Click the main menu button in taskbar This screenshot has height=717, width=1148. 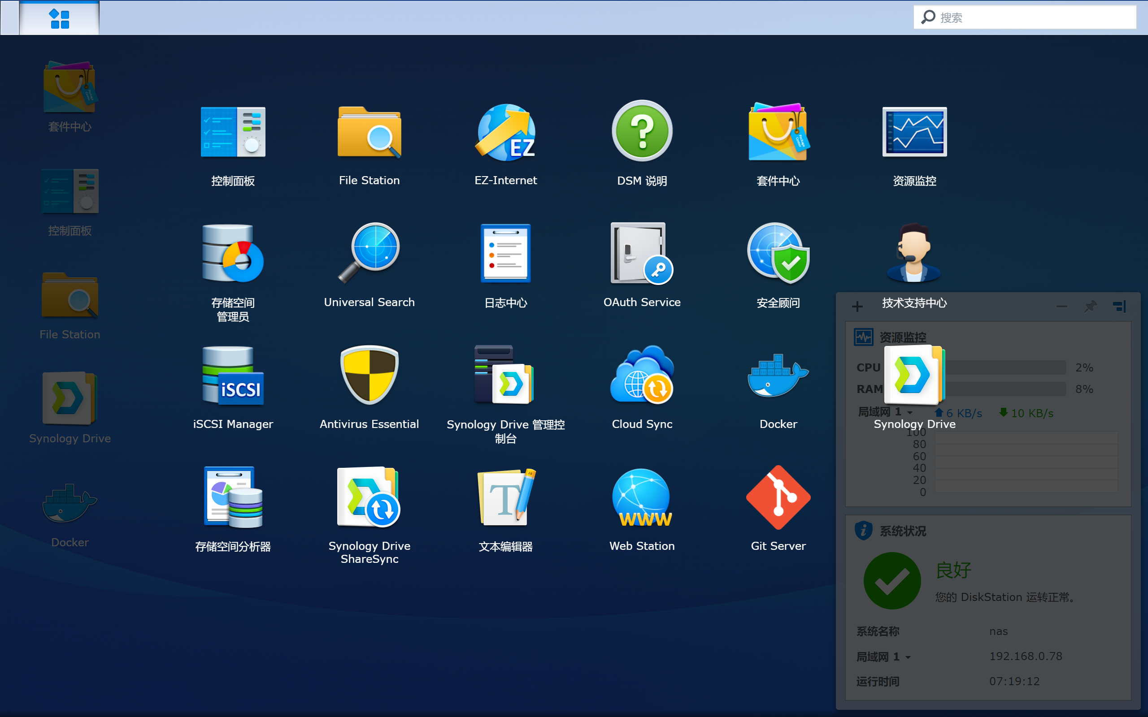[59, 18]
